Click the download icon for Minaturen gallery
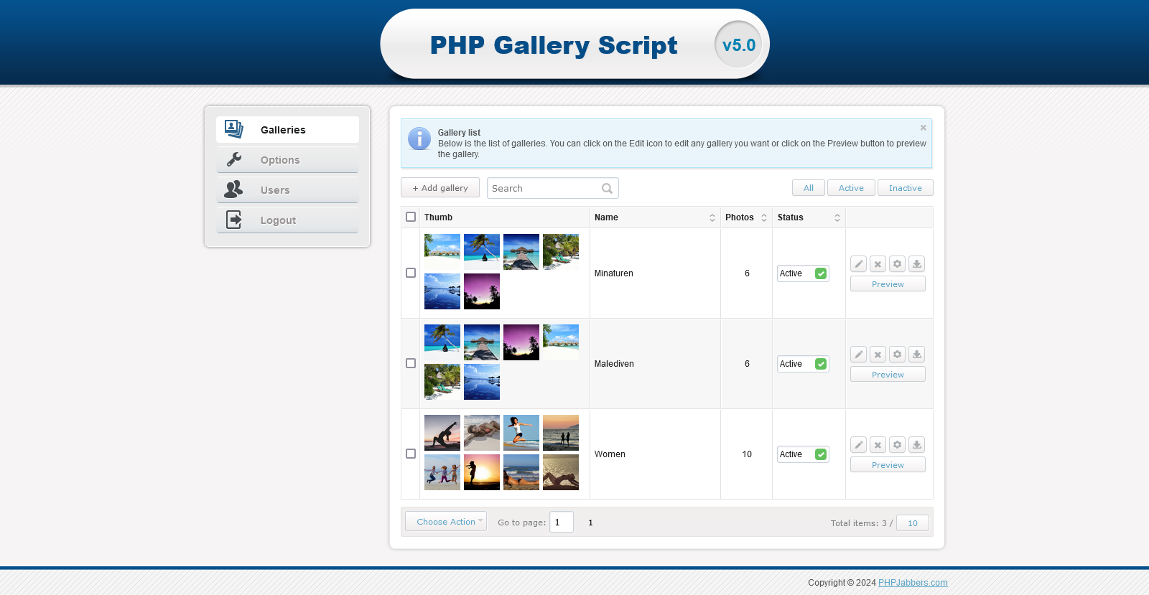This screenshot has width=1149, height=595. [916, 264]
